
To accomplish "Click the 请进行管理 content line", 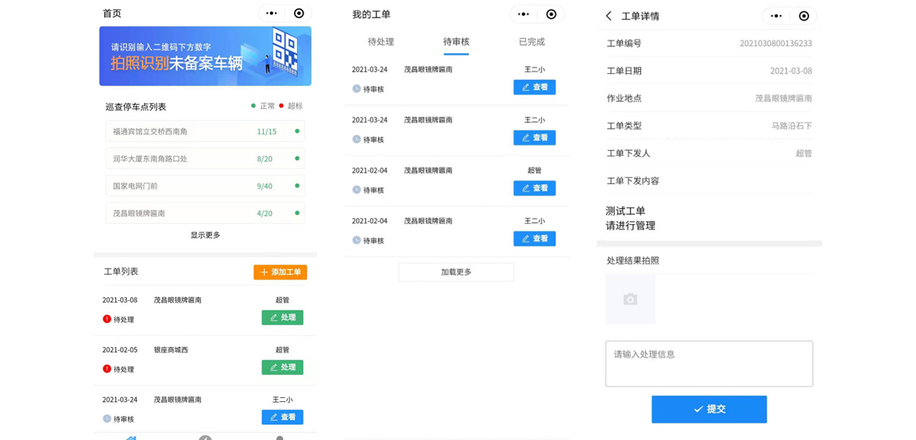I will [630, 225].
